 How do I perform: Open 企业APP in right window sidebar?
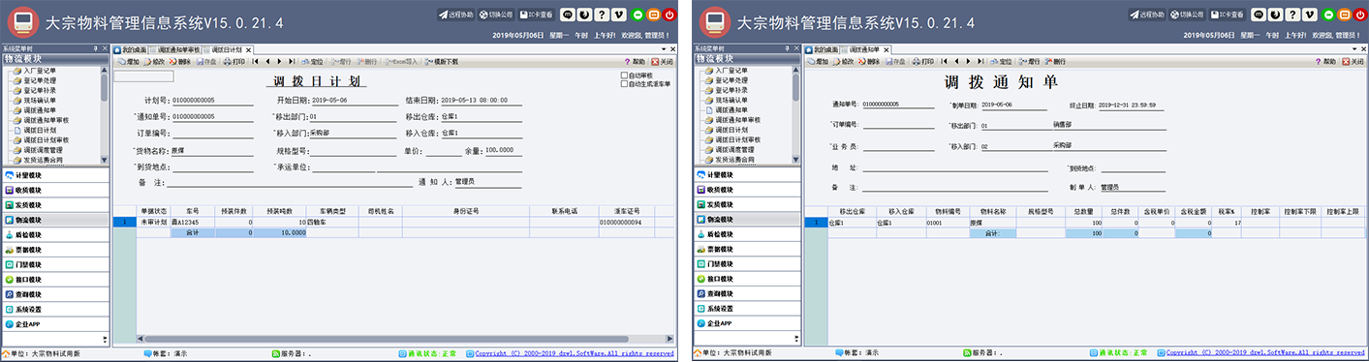pos(748,323)
